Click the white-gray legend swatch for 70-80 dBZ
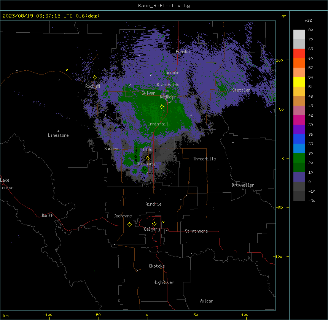Screen dimensions: 328x320 pyautogui.click(x=299, y=35)
